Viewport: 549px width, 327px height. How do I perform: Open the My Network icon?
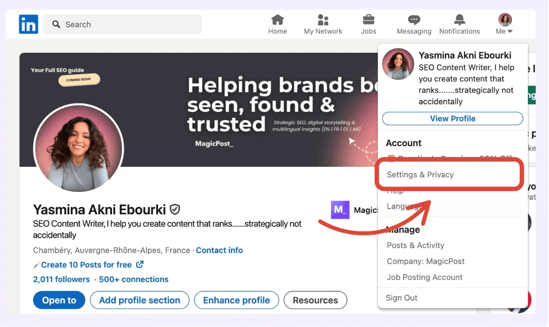tap(323, 20)
